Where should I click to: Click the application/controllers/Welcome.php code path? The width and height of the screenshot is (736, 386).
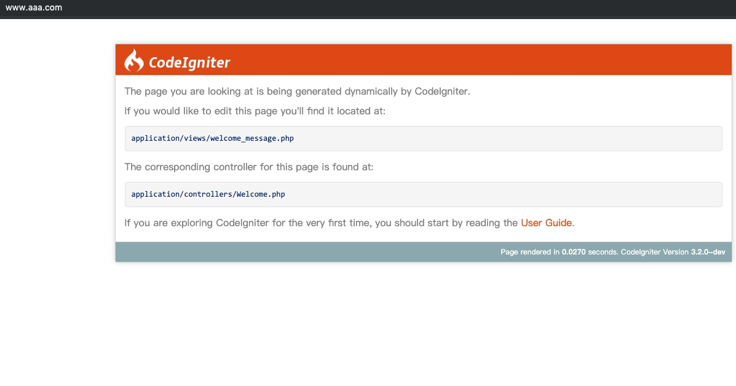tap(208, 194)
